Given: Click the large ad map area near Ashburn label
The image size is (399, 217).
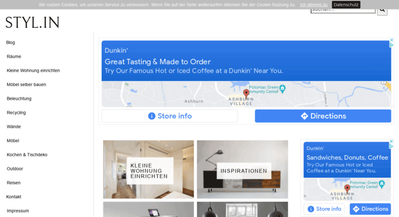Looking at the screenshot, I should pyautogui.click(x=194, y=101).
